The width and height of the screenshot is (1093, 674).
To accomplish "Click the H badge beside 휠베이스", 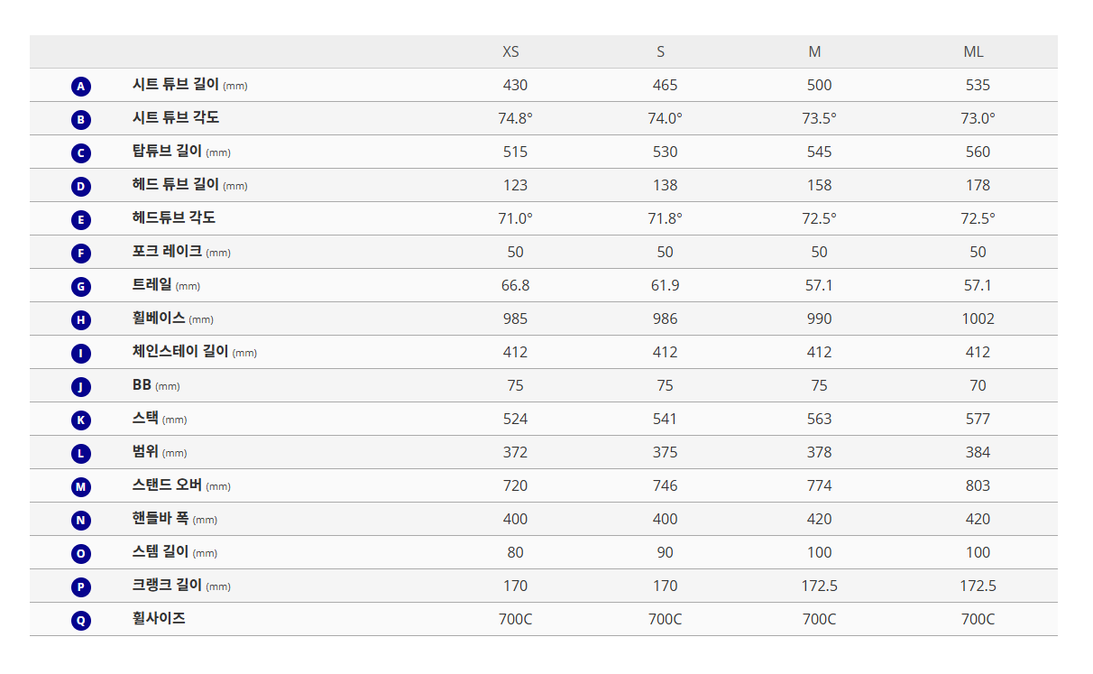I will [81, 320].
